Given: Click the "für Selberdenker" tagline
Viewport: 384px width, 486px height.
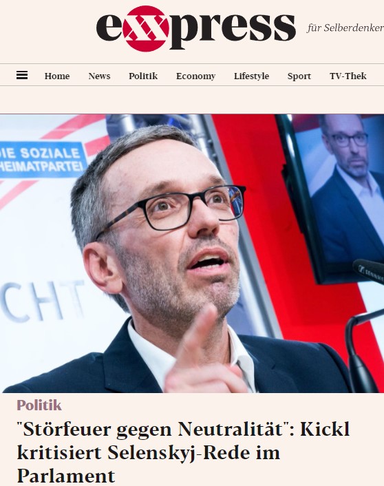Looking at the screenshot, I should click(345, 28).
